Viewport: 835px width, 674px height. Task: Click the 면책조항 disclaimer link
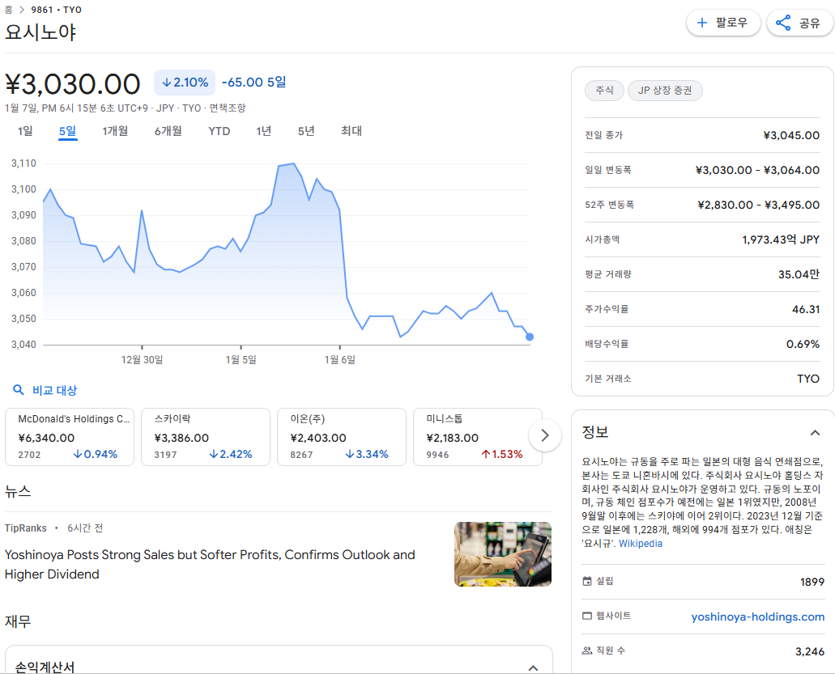228,108
